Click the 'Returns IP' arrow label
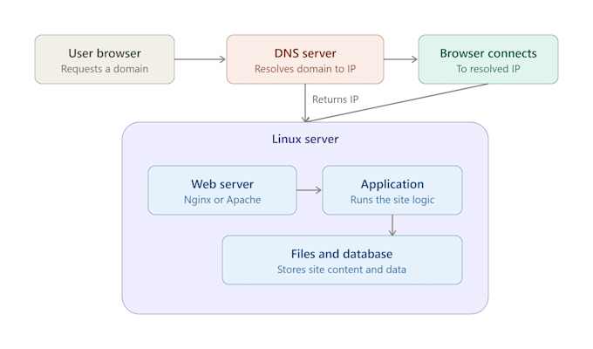Screen dimensions: 593x349 pos(335,99)
